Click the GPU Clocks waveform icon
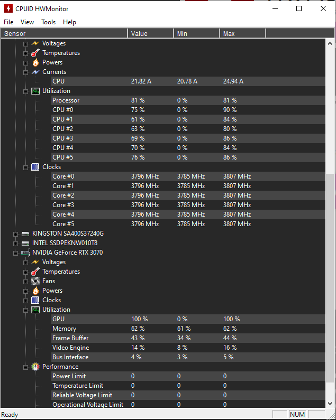The width and height of the screenshot is (336, 420). click(x=35, y=300)
